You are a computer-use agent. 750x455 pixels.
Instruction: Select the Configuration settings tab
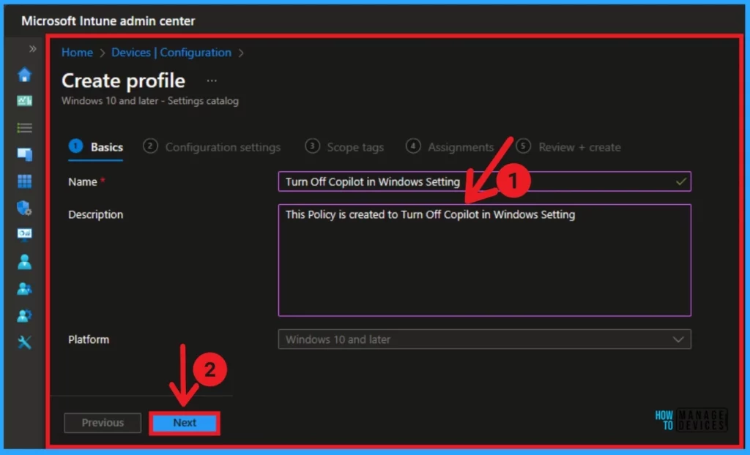click(212, 147)
